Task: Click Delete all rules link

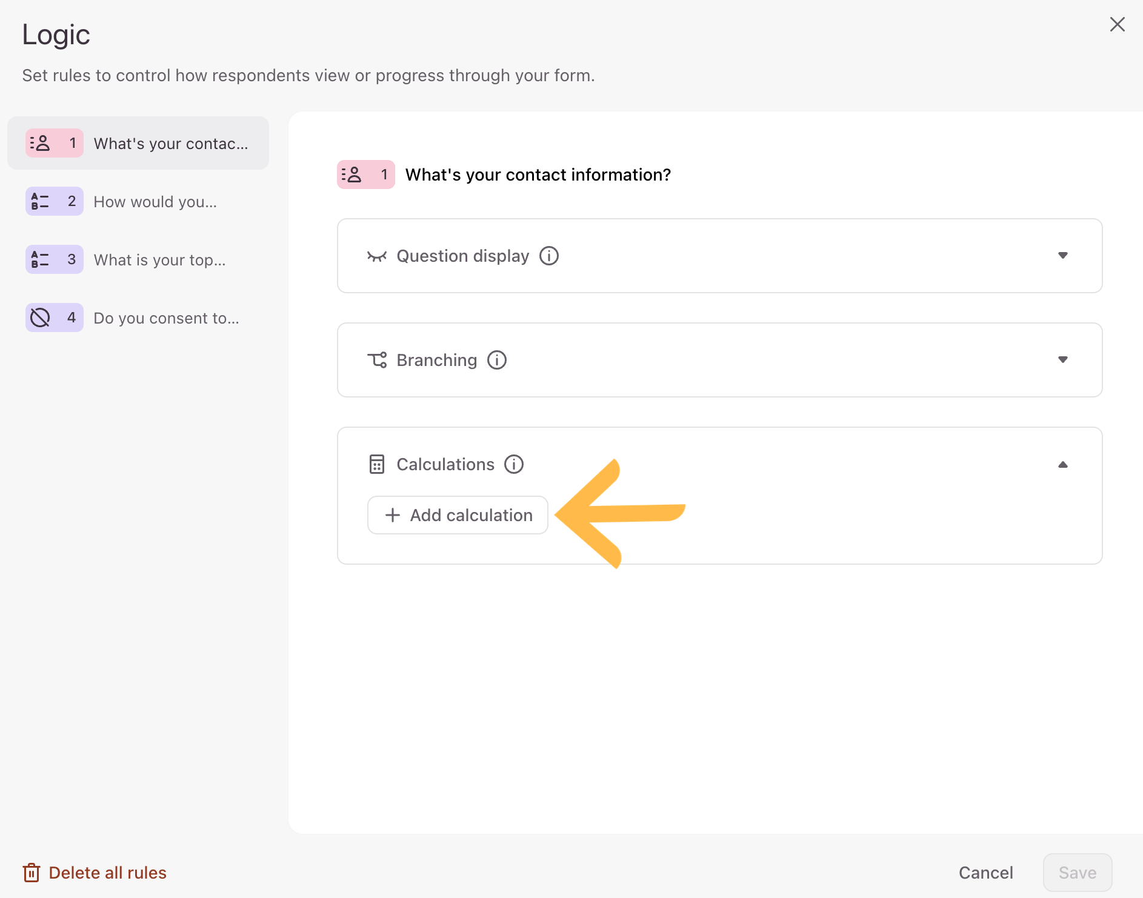Action: (95, 873)
